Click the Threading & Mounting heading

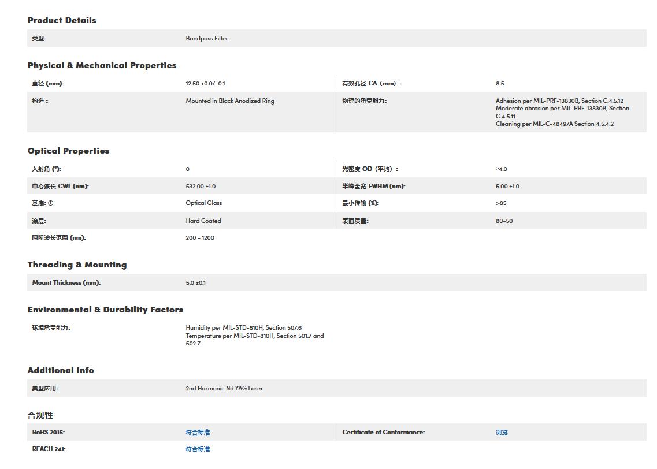pyautogui.click(x=77, y=265)
